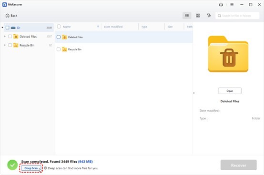Maximize the MyRecover window
This screenshot has height=175, width=264.
click(x=251, y=5)
